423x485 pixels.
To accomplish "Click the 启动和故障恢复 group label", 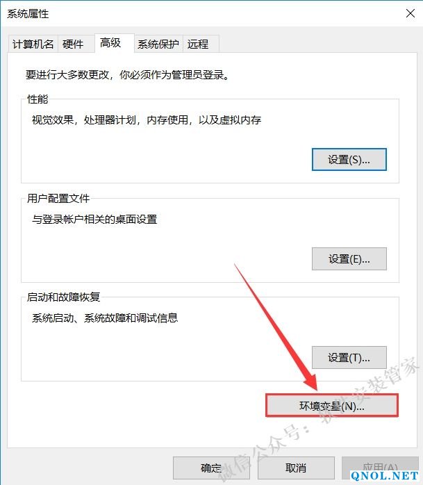I will pyautogui.click(x=63, y=297).
